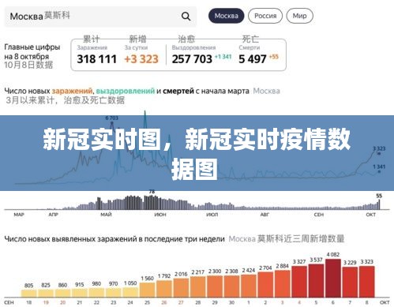The width and height of the screenshot is (394, 307).
Task: Click the ИЮН axis label
Action: point(160,215)
